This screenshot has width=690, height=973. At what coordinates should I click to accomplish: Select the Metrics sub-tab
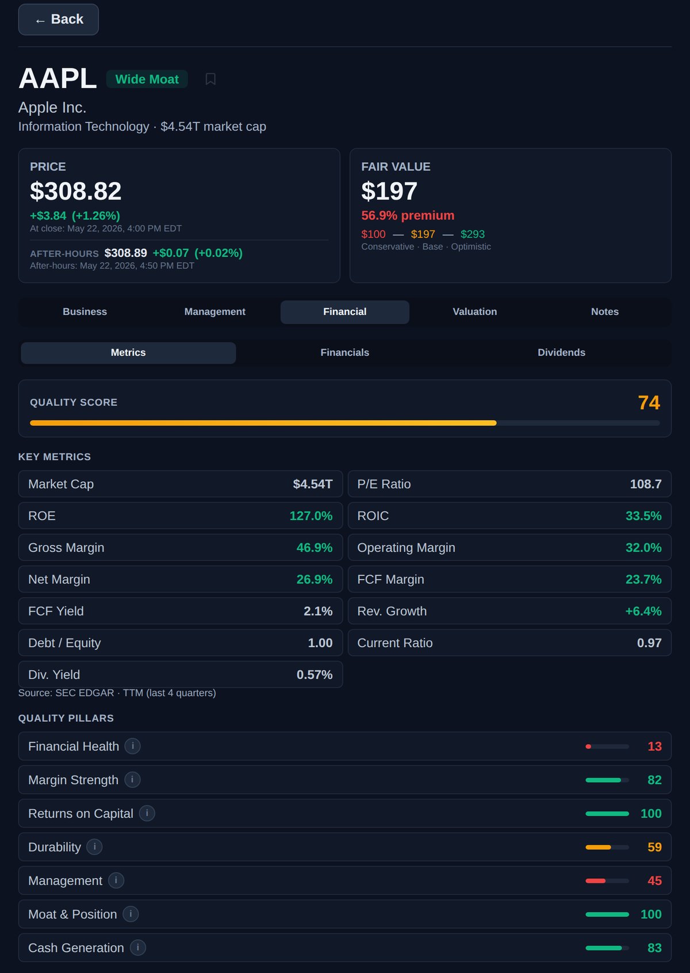pyautogui.click(x=128, y=353)
